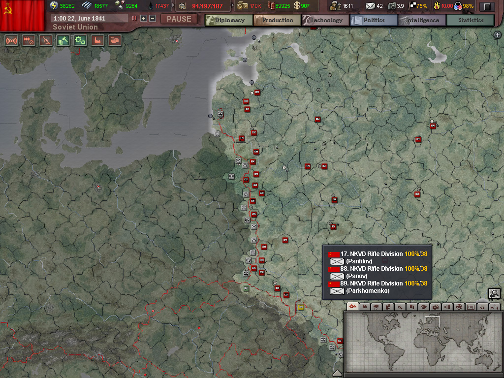This screenshot has width=504, height=378.
Task: Open the Politics tab
Action: tap(374, 20)
